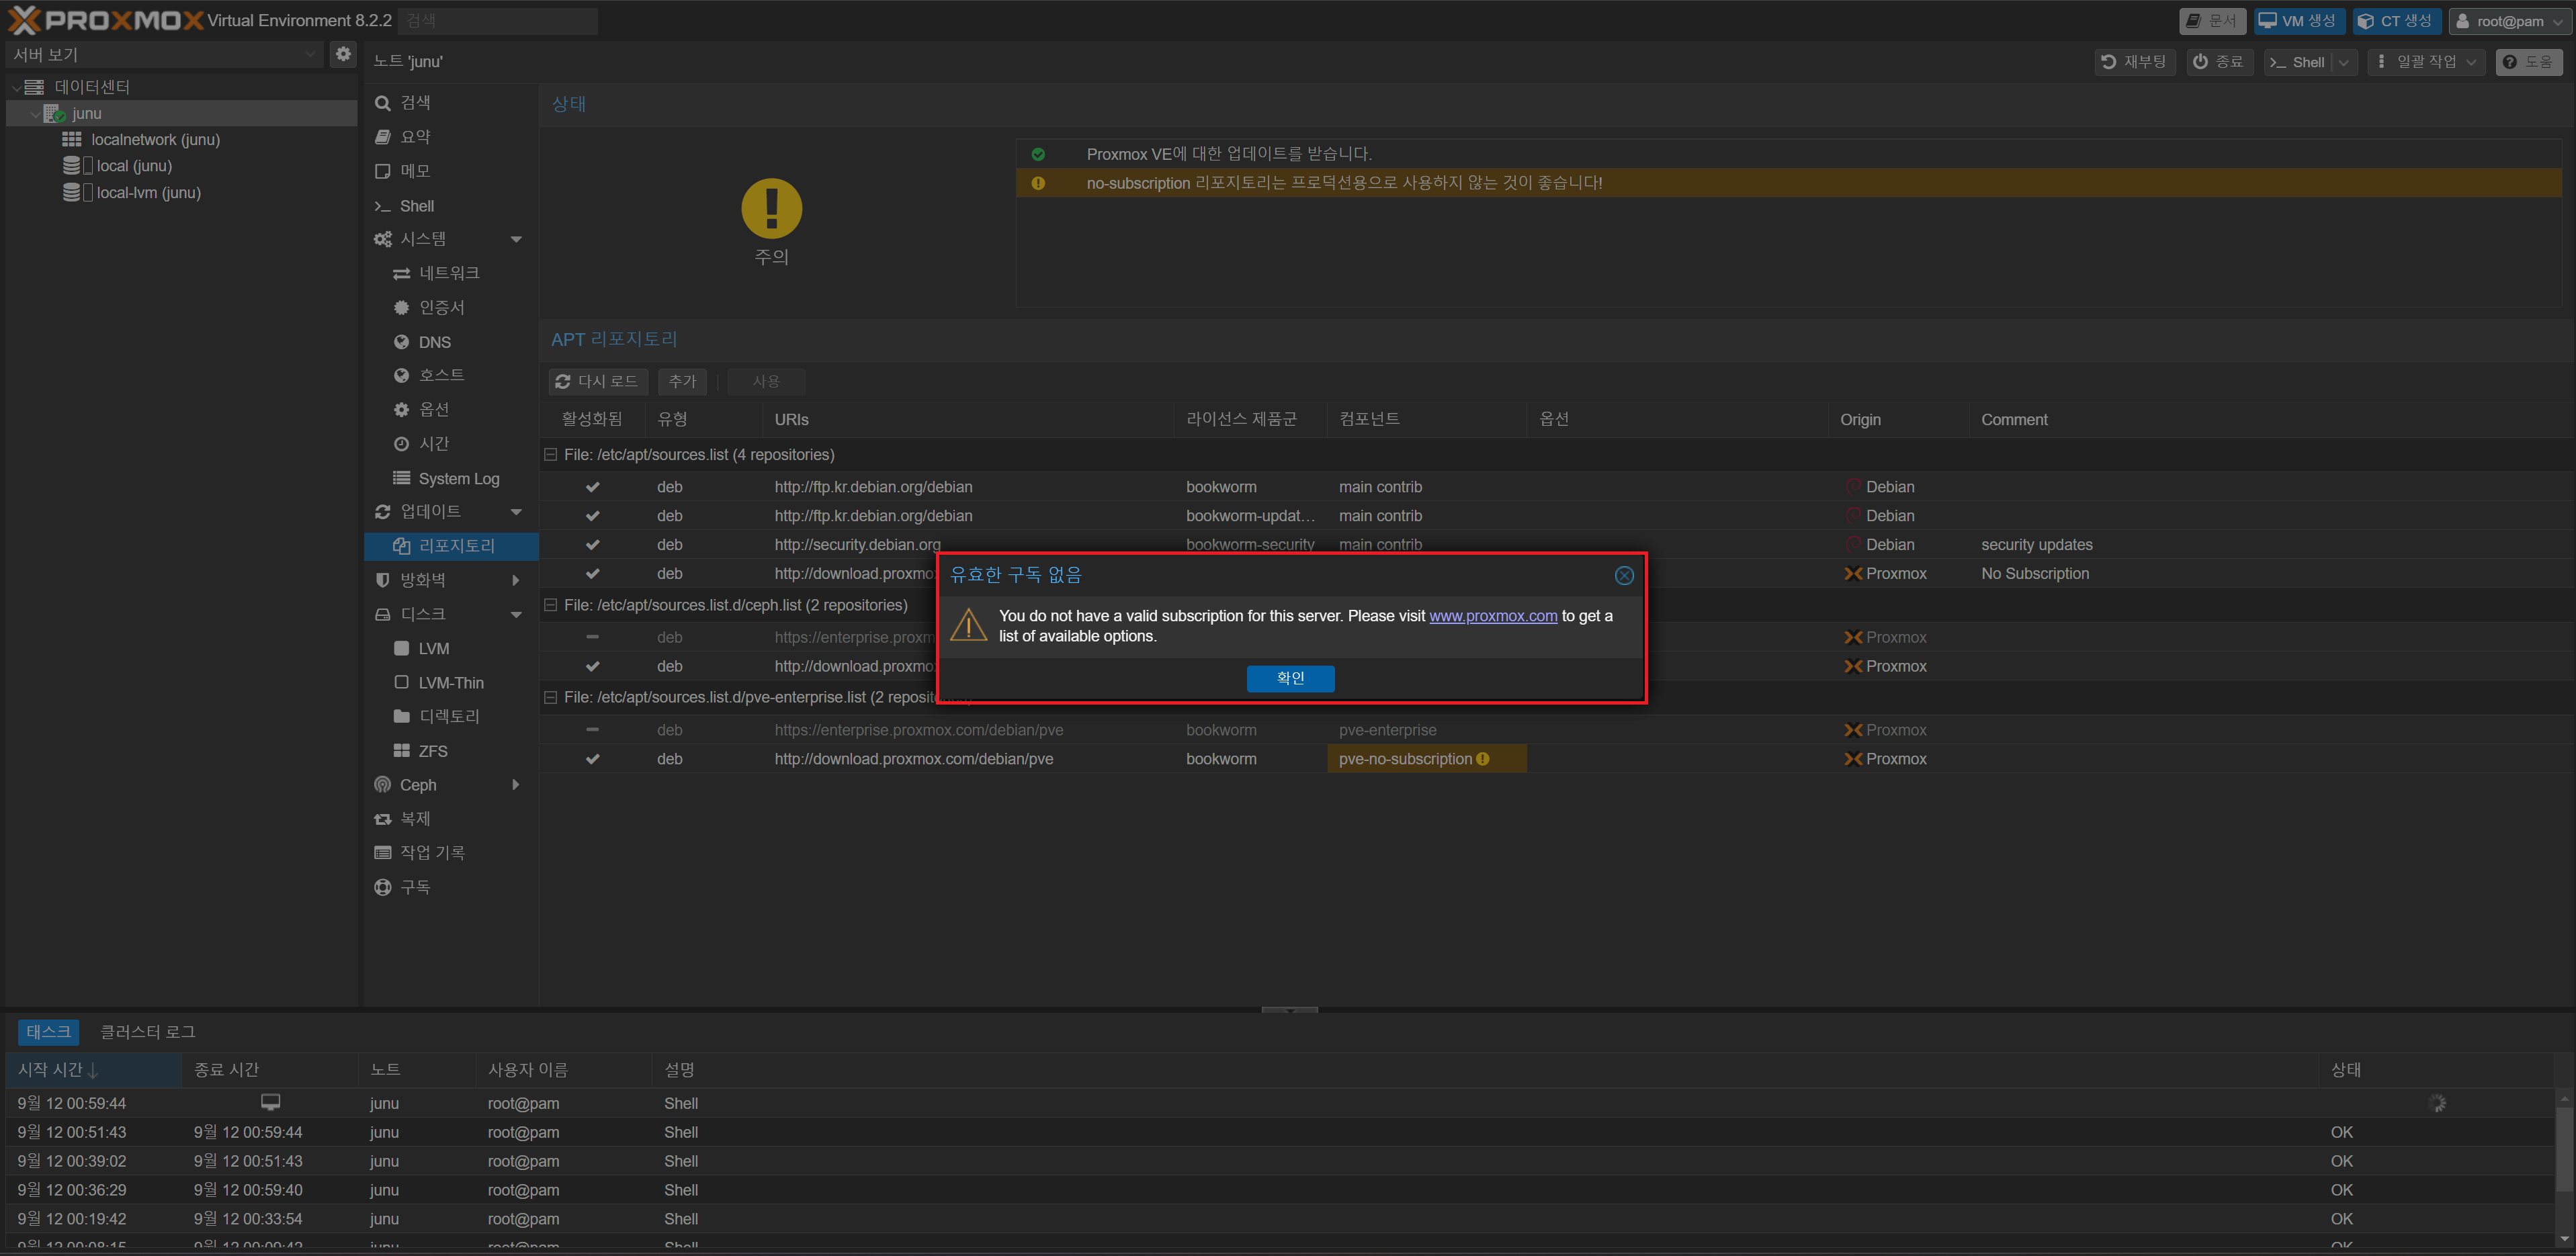Switch to the 클러스터 로그 tab

[147, 1031]
